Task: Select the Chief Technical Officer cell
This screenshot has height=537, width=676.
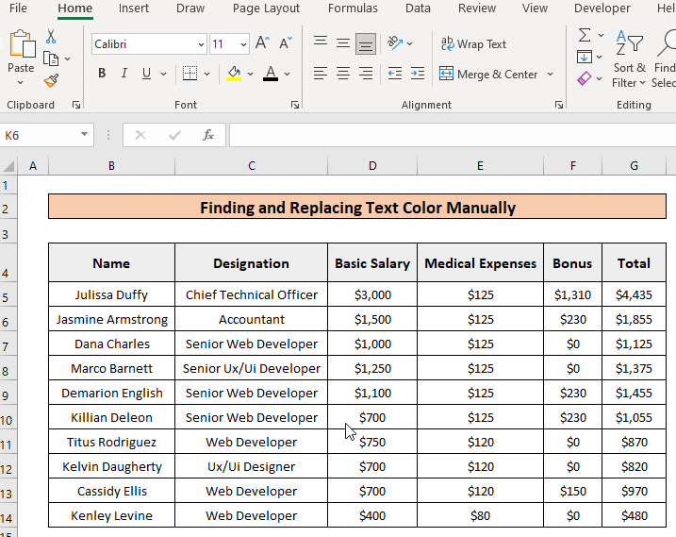Action: tap(252, 294)
